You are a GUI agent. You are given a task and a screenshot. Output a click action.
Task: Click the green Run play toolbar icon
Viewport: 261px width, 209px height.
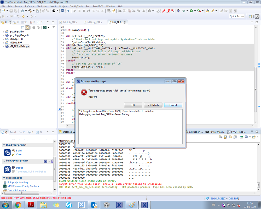click(191, 11)
